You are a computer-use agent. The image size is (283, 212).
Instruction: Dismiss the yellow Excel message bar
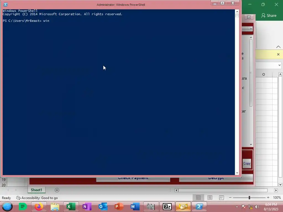278,54
